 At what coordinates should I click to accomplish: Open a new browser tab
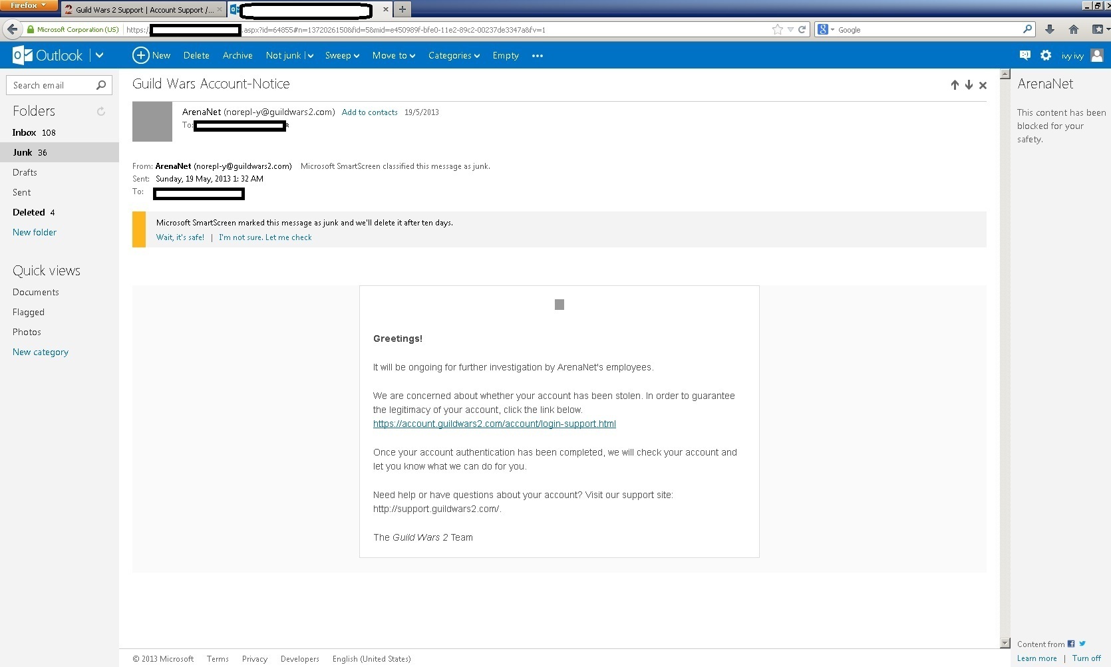pyautogui.click(x=402, y=9)
